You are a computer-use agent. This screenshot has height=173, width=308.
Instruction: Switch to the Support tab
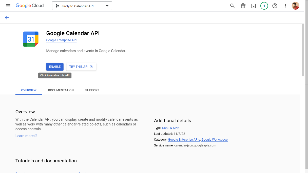point(92,90)
